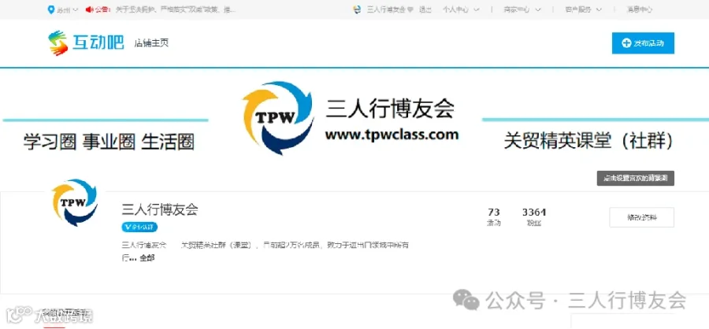The height and width of the screenshot is (329, 709).
Task: Click the 三人行博友会 store name title
Action: point(160,209)
